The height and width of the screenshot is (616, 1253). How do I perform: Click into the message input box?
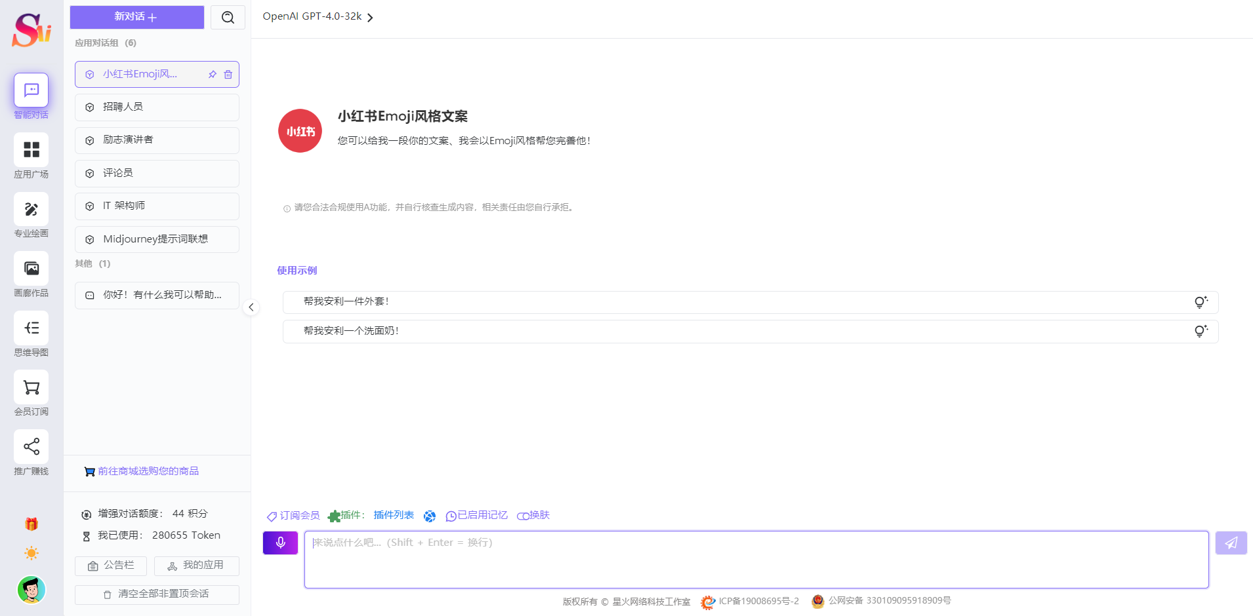pyautogui.click(x=756, y=560)
